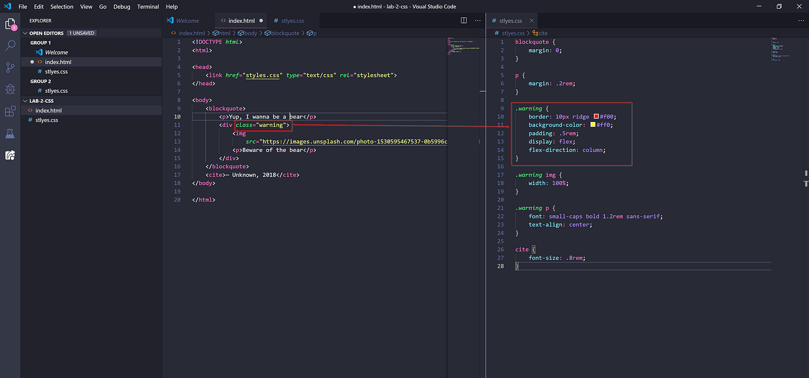This screenshot has height=378, width=809.
Task: Open stlyes.css in LAB-2-CSS folder
Action: (91, 120)
